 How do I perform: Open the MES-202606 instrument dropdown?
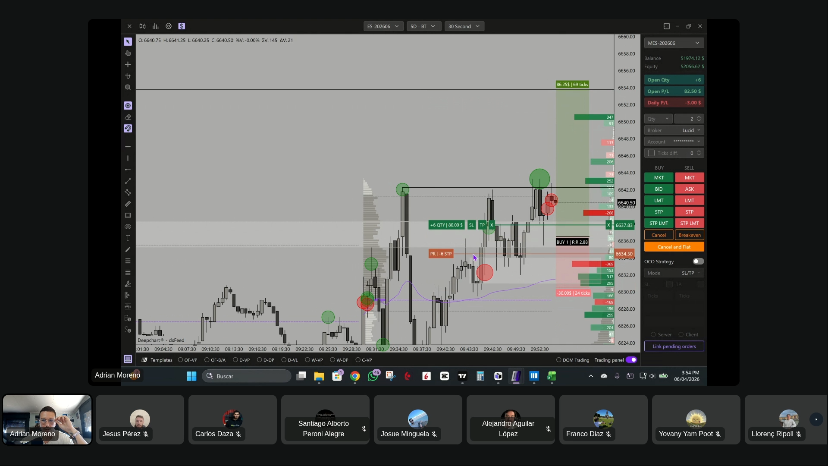(x=674, y=43)
